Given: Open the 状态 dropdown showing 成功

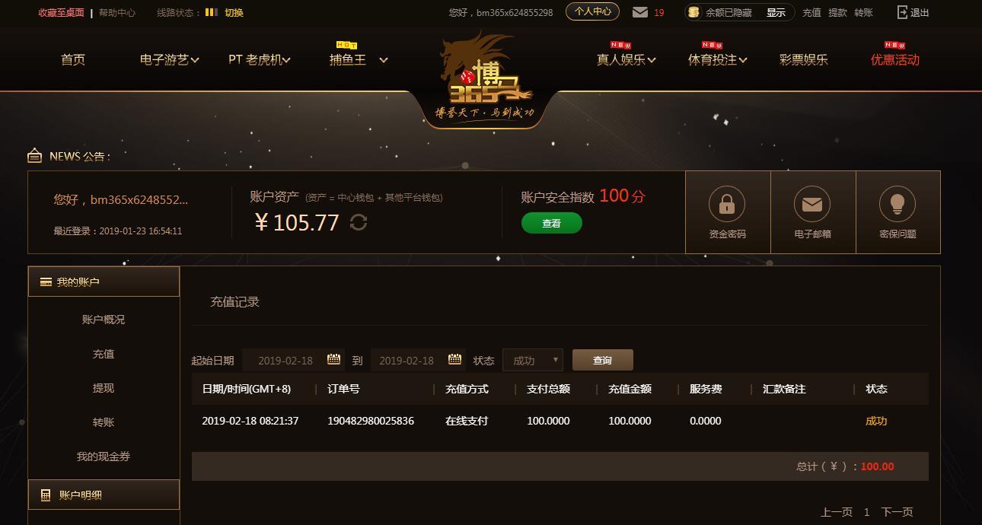Looking at the screenshot, I should (533, 360).
